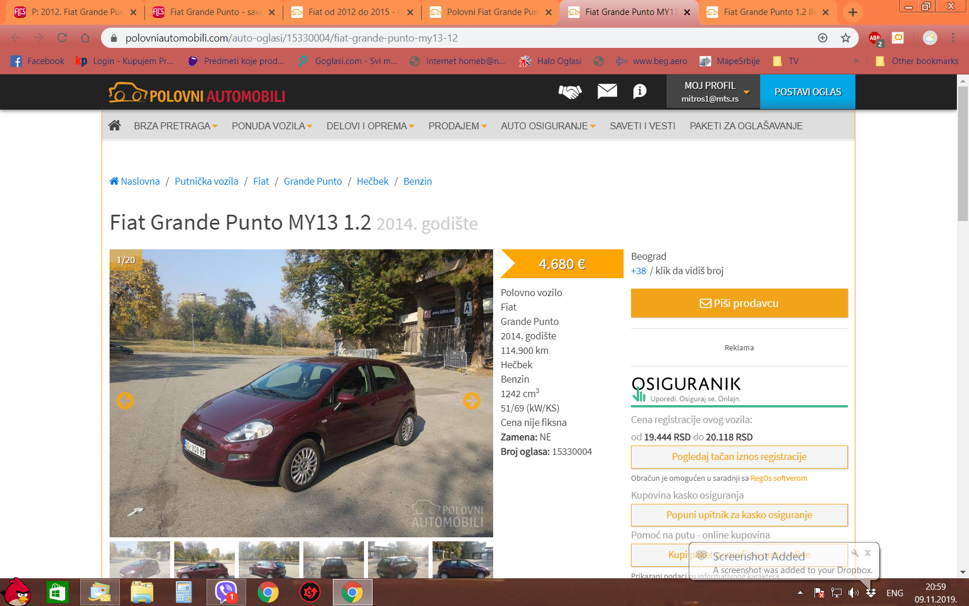Open Naslovna breadcrumb link
The height and width of the screenshot is (606, 969).
[135, 181]
